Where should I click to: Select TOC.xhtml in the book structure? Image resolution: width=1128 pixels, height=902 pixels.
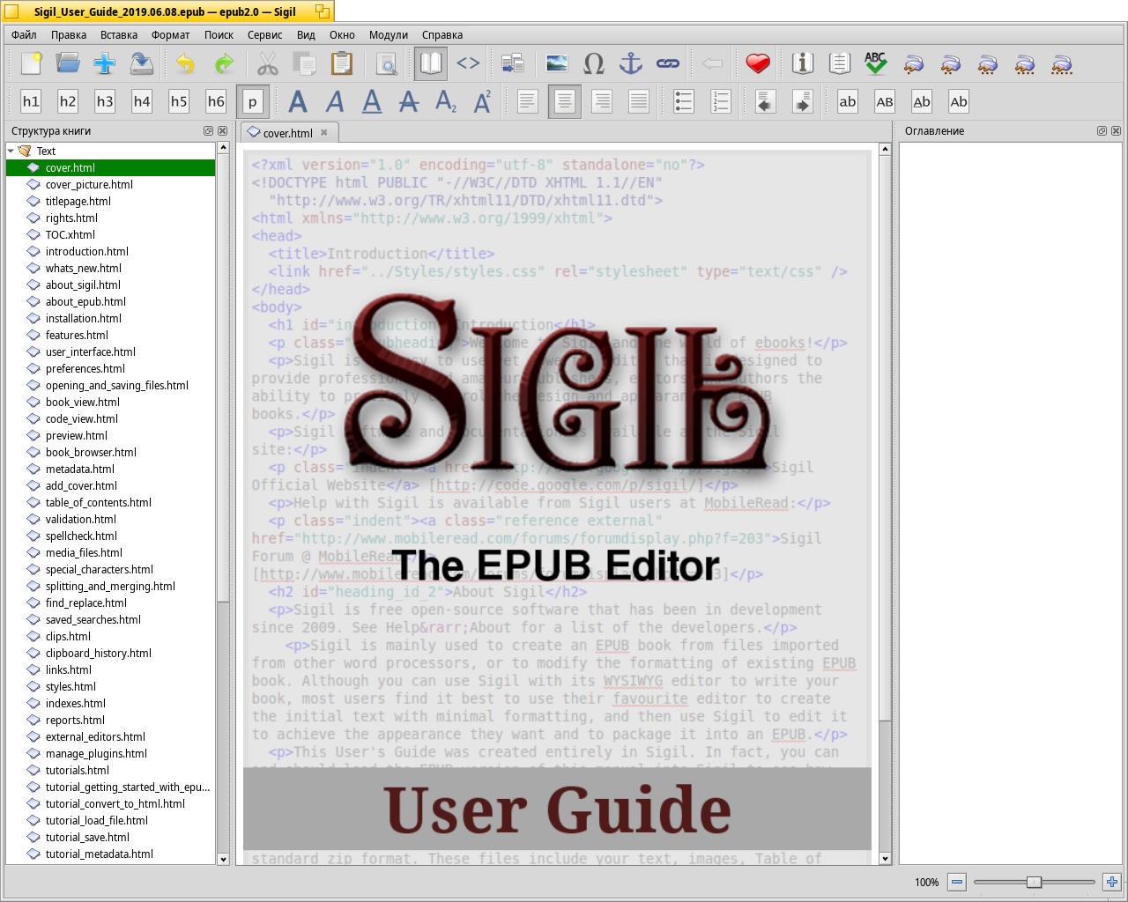tap(70, 234)
